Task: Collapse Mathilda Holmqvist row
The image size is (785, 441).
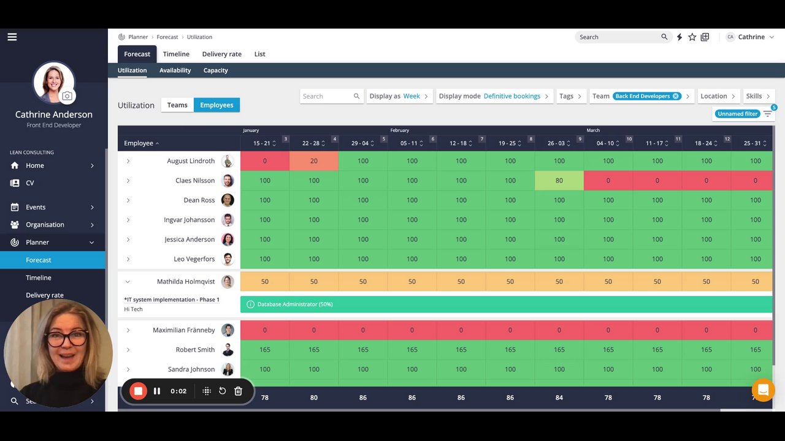Action: tap(128, 282)
